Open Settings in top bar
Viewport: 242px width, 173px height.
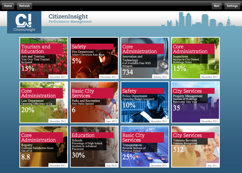tap(232, 6)
